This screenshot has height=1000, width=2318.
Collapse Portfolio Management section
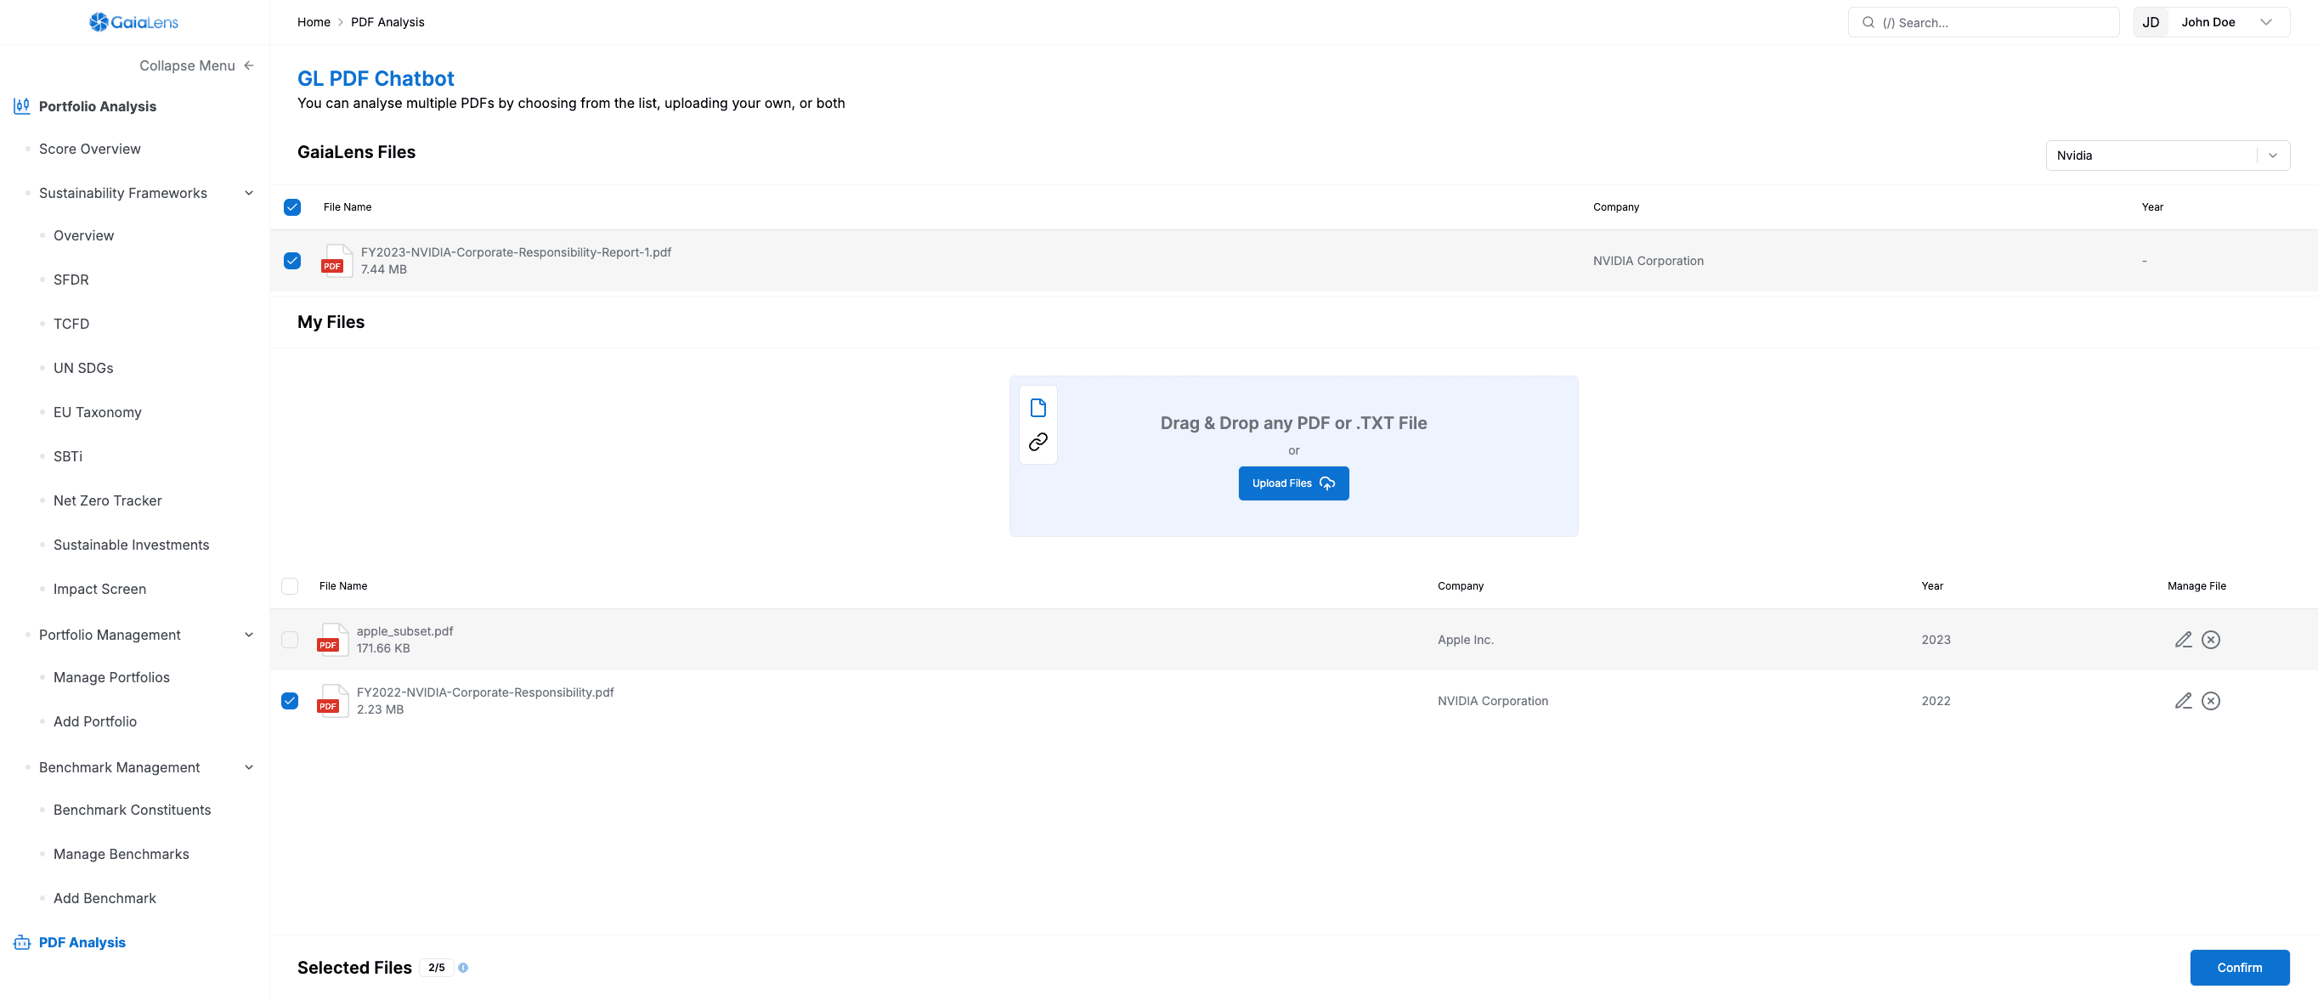click(x=249, y=635)
